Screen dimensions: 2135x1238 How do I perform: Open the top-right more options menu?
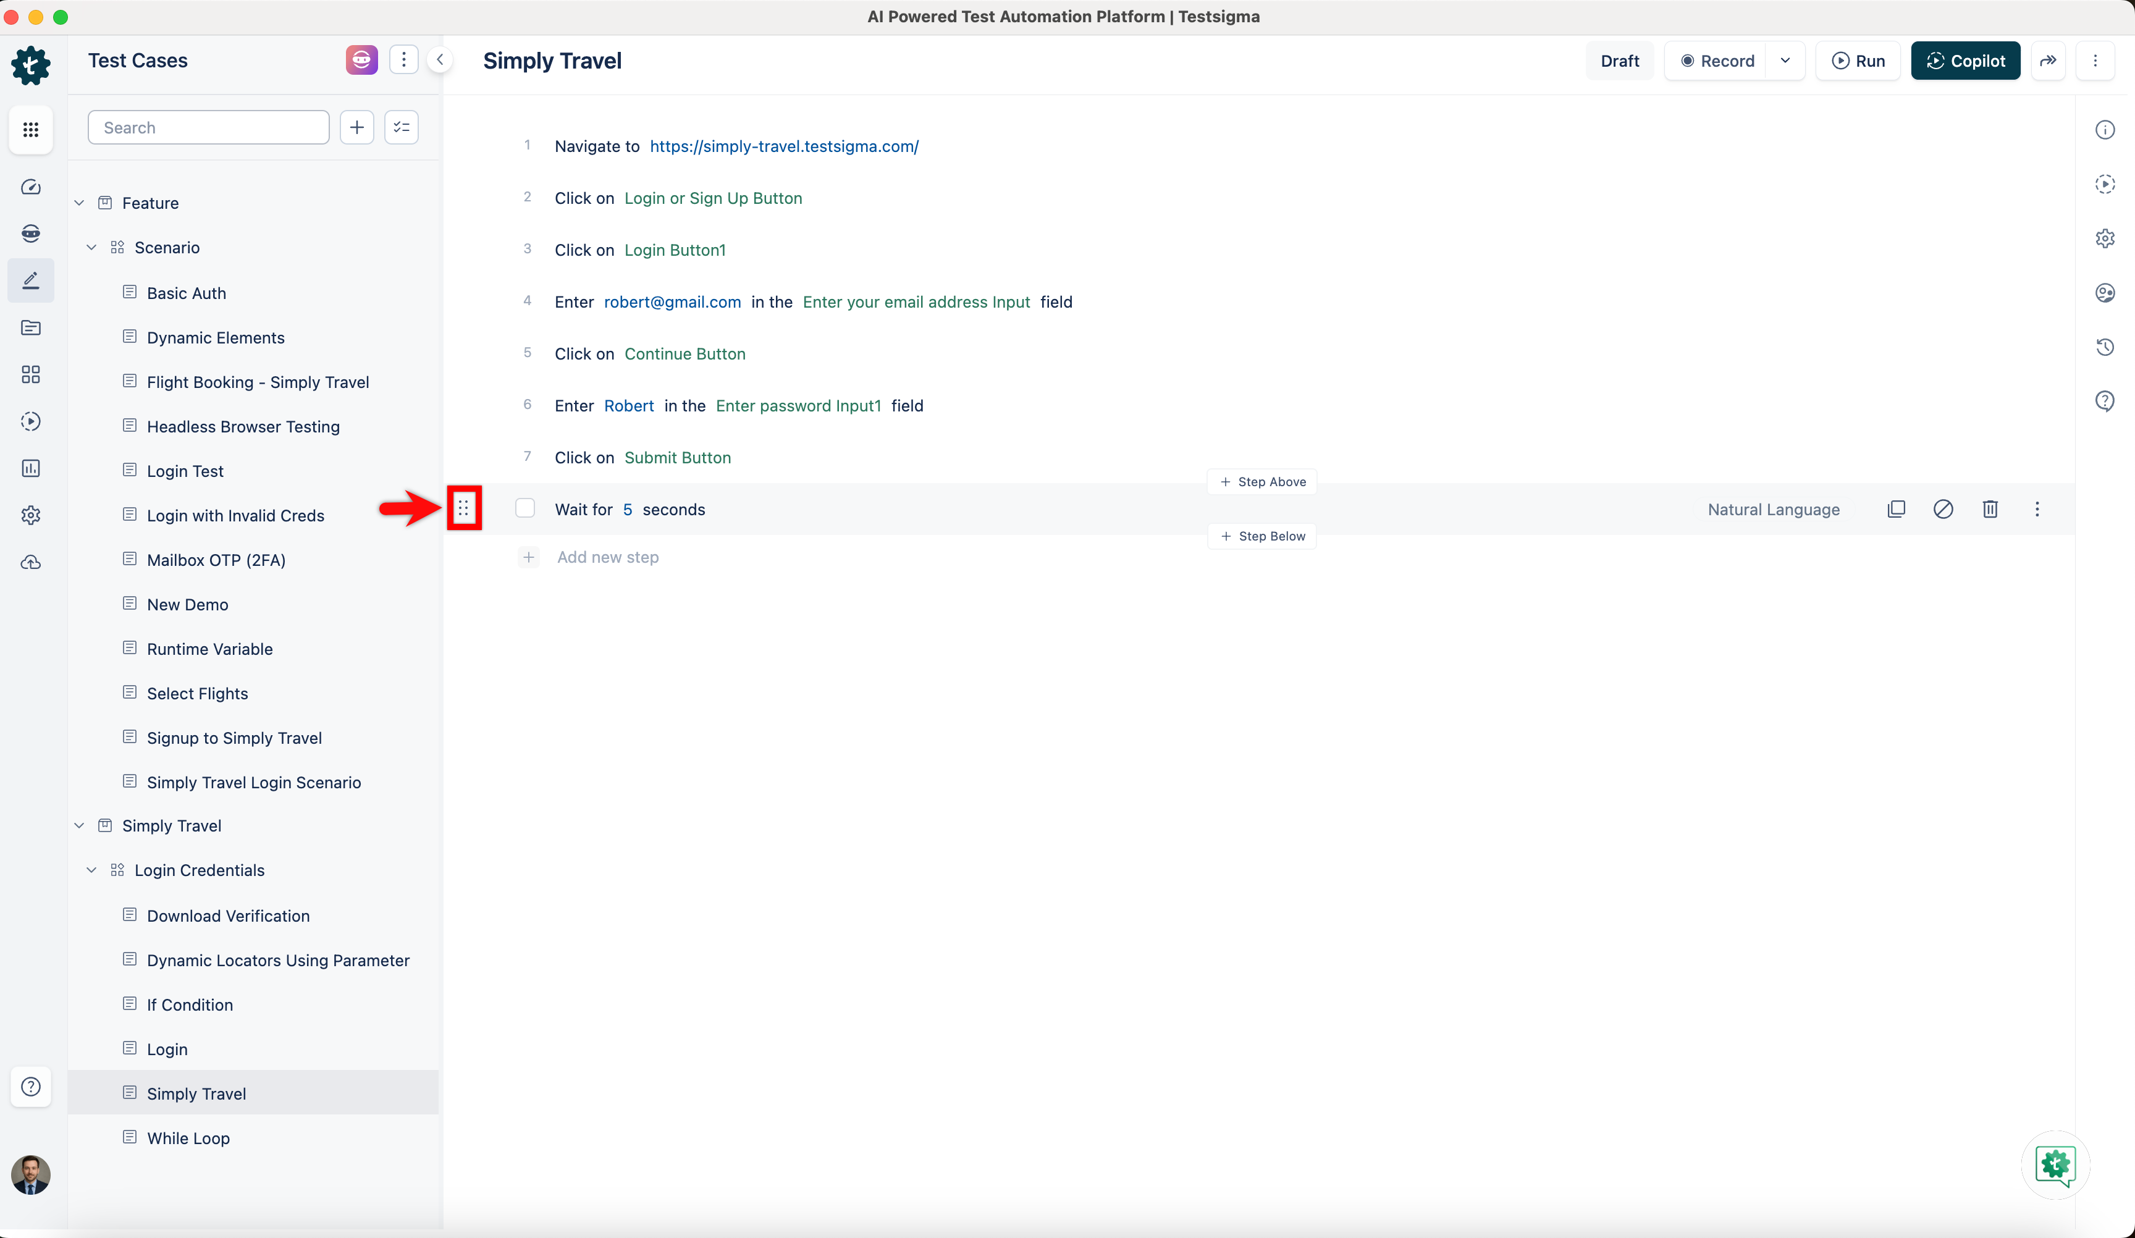2095,60
